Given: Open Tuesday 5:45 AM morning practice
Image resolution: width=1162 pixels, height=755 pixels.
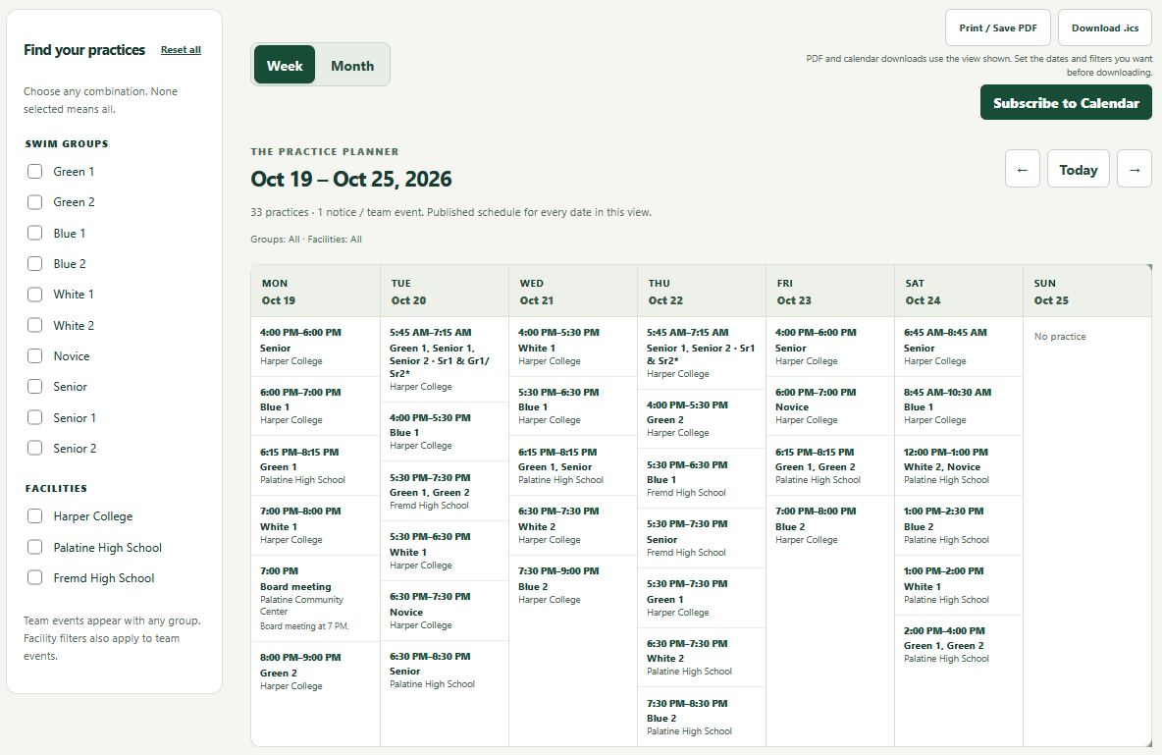Looking at the screenshot, I should tap(445, 359).
